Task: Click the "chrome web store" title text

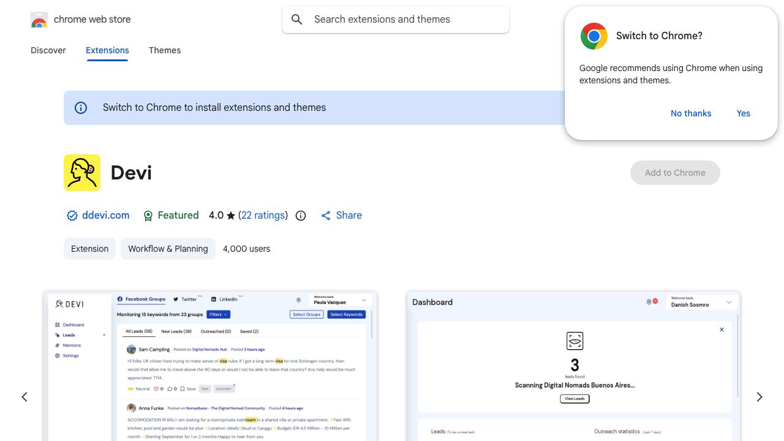Action: pyautogui.click(x=92, y=20)
